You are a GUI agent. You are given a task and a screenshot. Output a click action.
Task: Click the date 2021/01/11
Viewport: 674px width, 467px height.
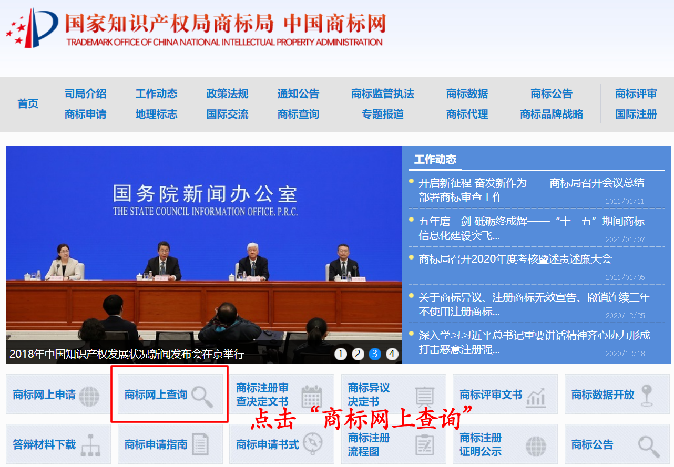pyautogui.click(x=625, y=201)
